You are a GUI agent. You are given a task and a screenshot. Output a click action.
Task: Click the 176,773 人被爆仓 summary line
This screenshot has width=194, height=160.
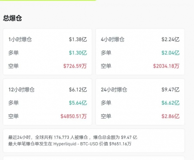[73, 137]
